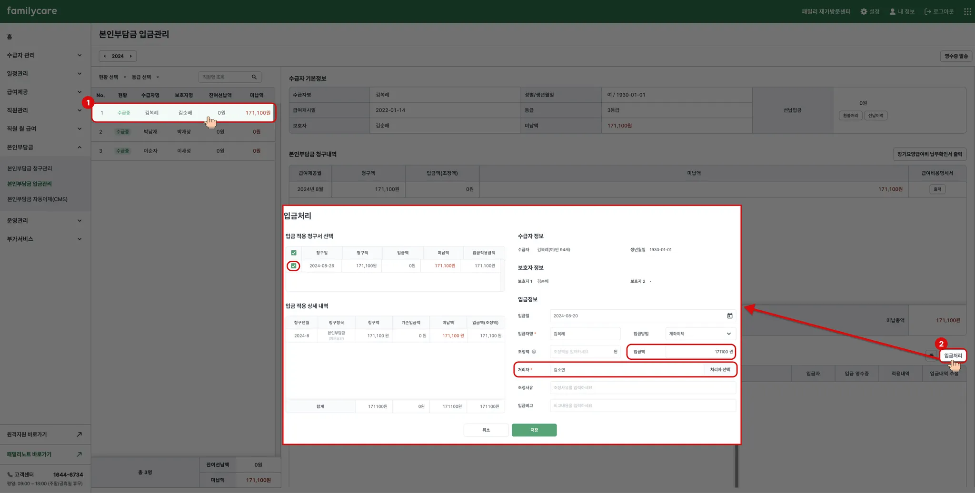The height and width of the screenshot is (493, 975).
Task: Open the calendar picker for 입금일
Action: pos(729,316)
